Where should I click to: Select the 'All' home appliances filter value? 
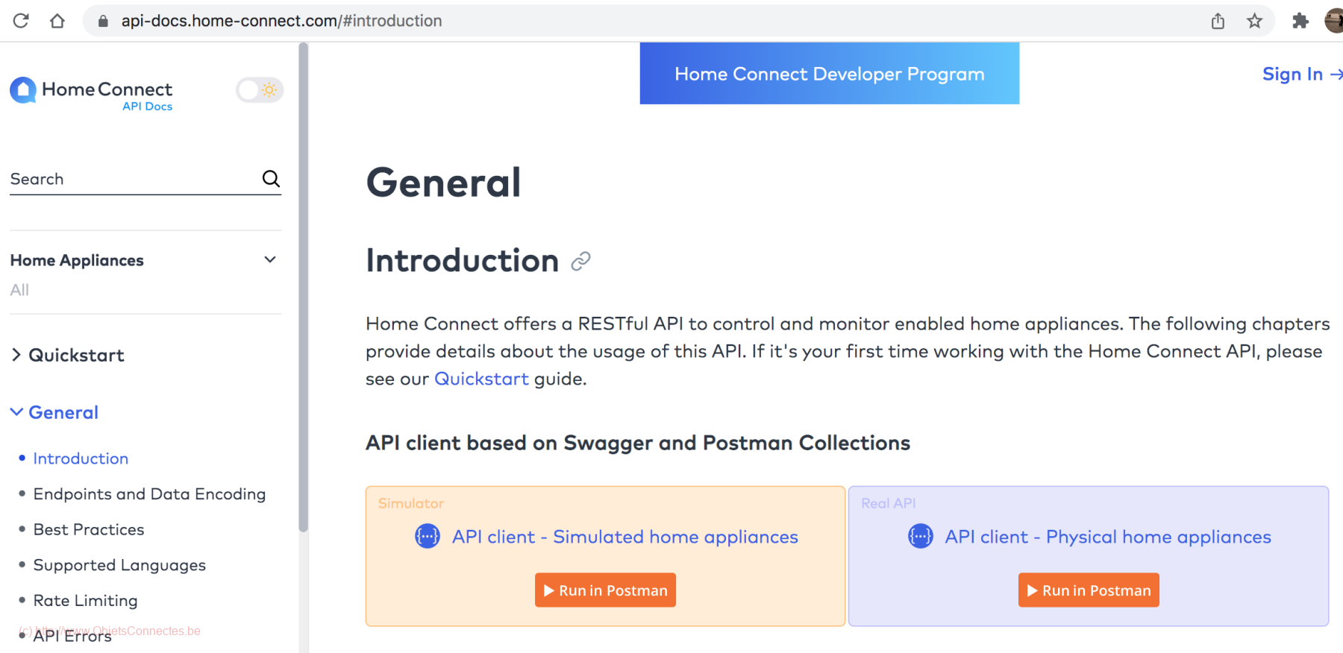19,290
